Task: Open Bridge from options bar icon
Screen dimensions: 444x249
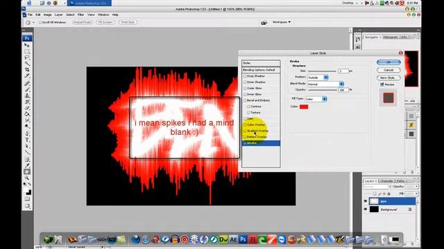Action: tap(264, 22)
